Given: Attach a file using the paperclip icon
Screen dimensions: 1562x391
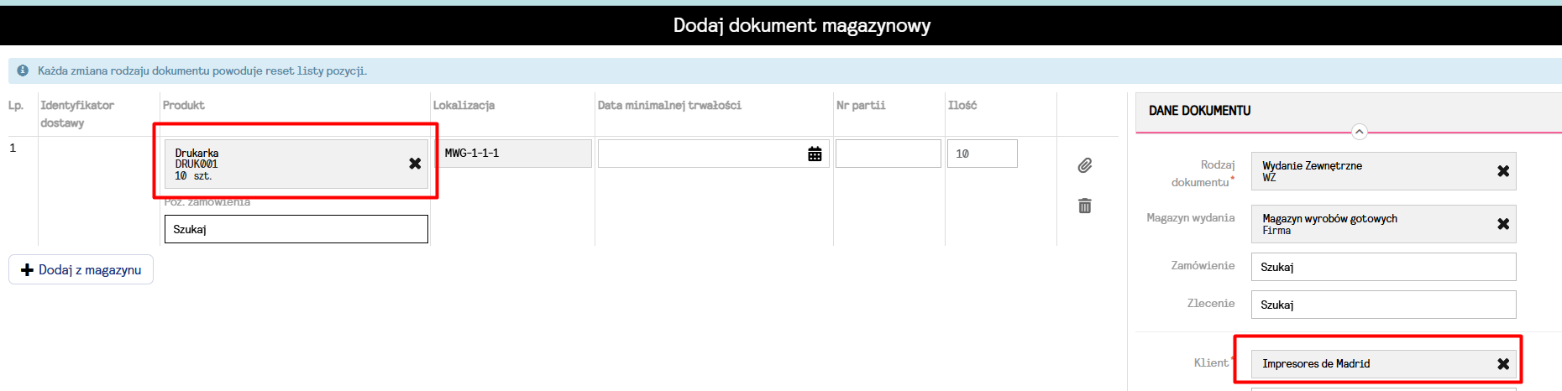Looking at the screenshot, I should pyautogui.click(x=1085, y=165).
